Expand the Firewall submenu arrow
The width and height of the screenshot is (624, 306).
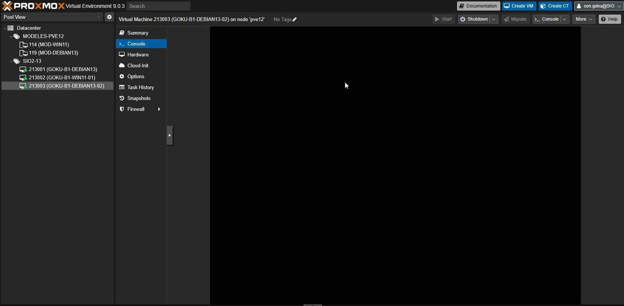tap(159, 109)
